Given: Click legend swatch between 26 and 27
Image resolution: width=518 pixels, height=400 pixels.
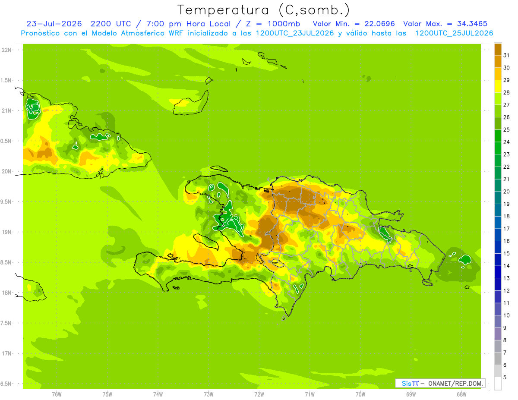Looking at the screenshot, I should click(x=498, y=110).
